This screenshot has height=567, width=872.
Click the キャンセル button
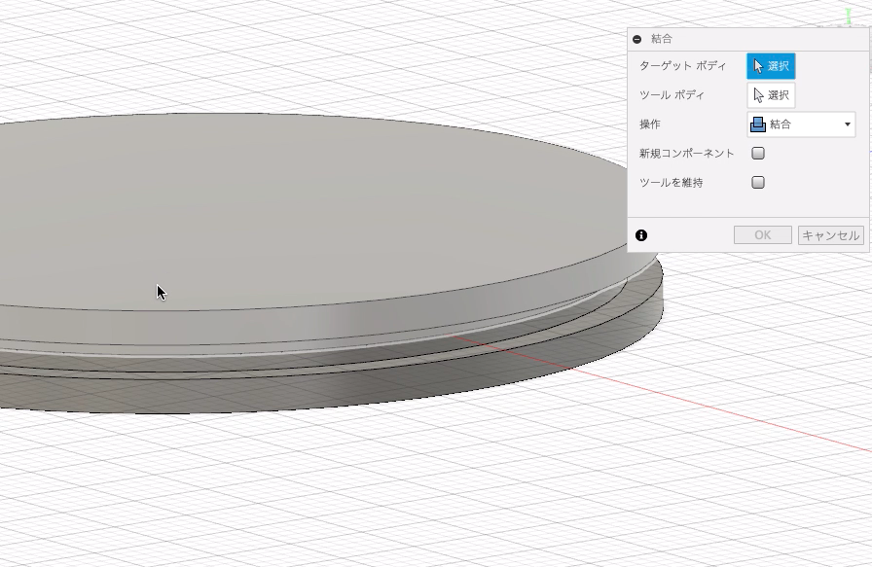point(831,235)
